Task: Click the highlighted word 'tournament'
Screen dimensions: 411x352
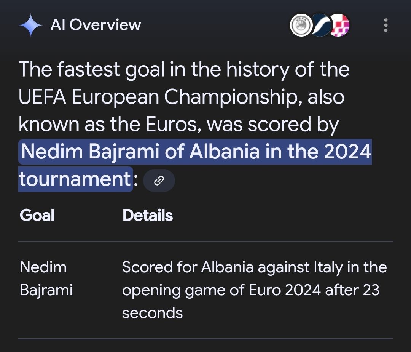Action: point(75,179)
